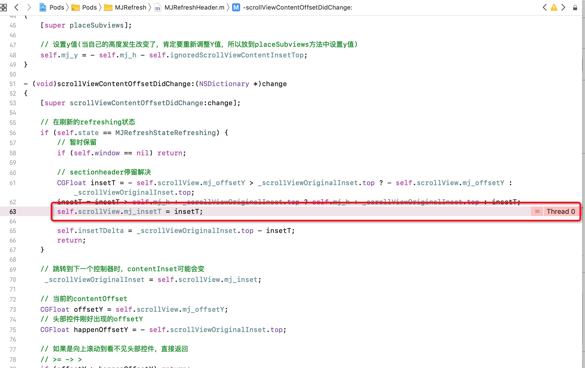
Task: Click gutter at line 56 to add a breakpoint
Action: (13, 133)
